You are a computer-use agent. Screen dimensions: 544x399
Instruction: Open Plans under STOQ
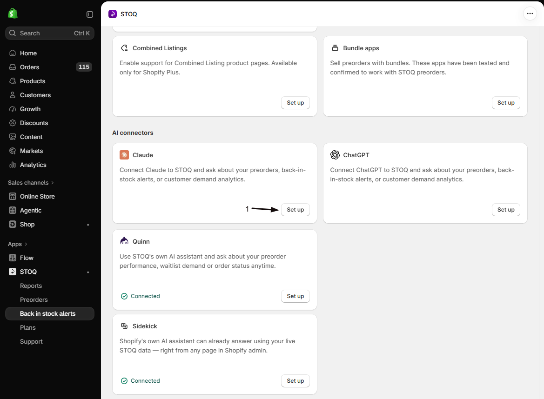point(28,327)
